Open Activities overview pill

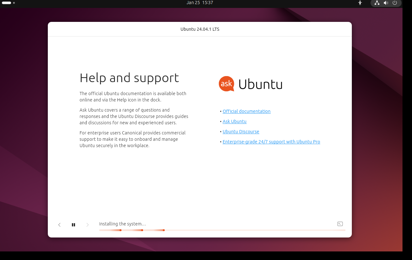(9, 3)
